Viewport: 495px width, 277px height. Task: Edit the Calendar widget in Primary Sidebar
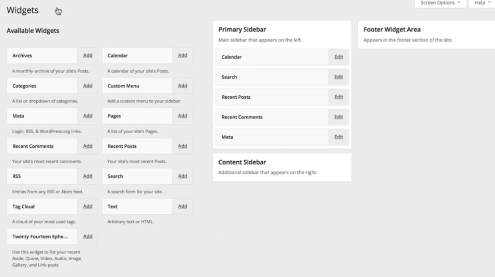(x=339, y=57)
